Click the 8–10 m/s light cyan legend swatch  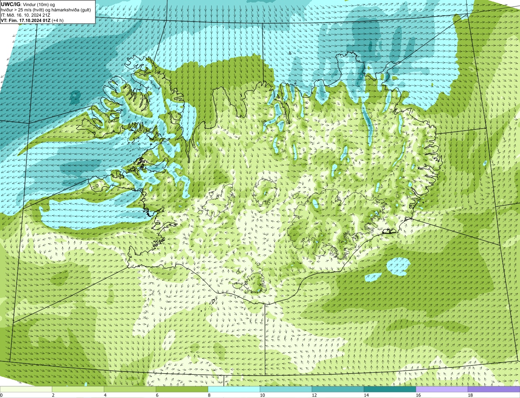click(234, 389)
